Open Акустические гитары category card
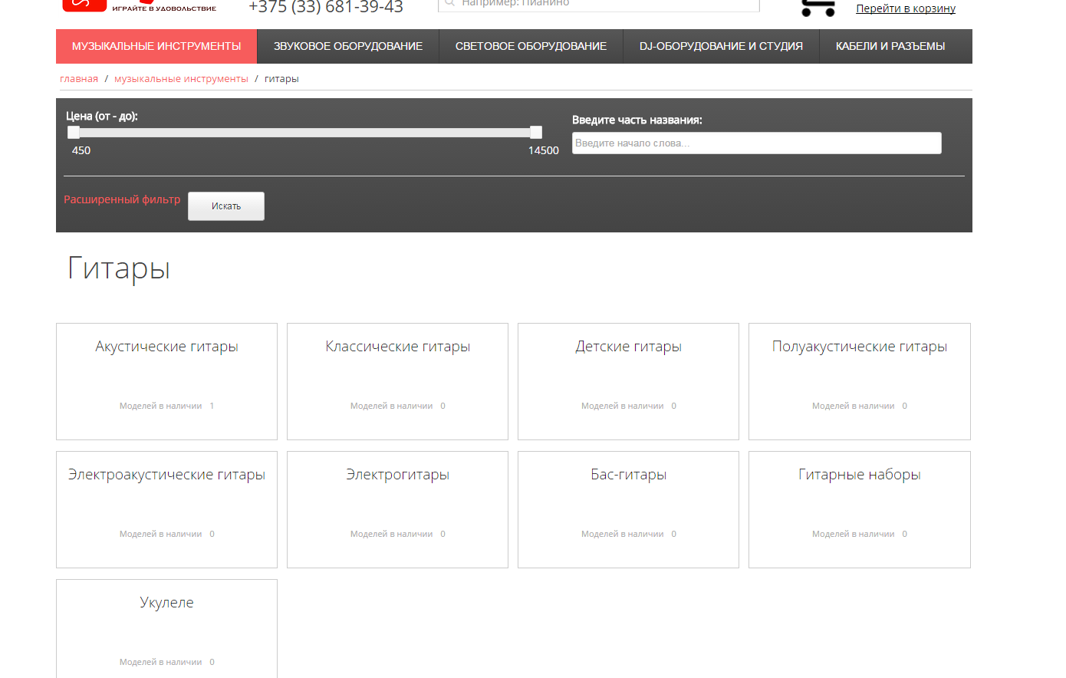Screen dimensions: 1066x678 click(166, 381)
